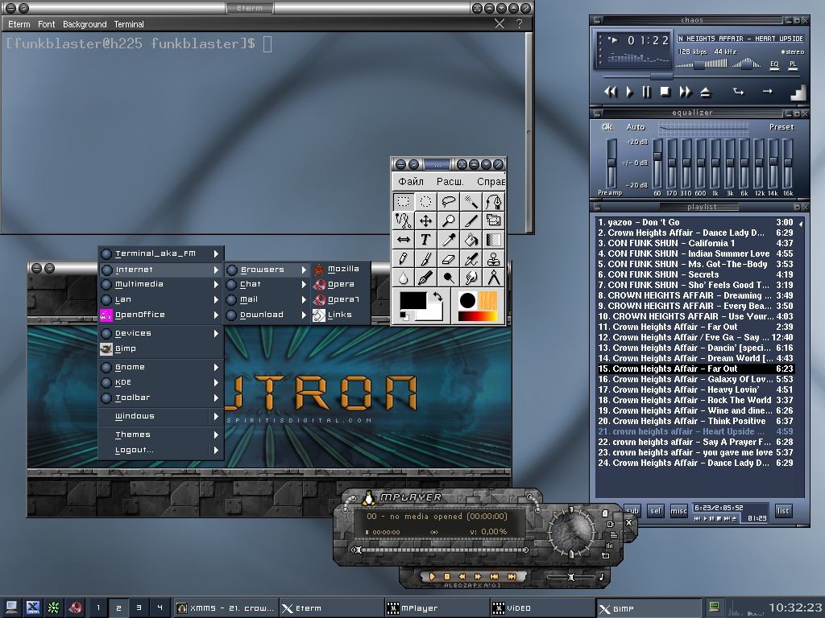
Task: Expand the Gnome submenu arrow
Action: pos(216,367)
